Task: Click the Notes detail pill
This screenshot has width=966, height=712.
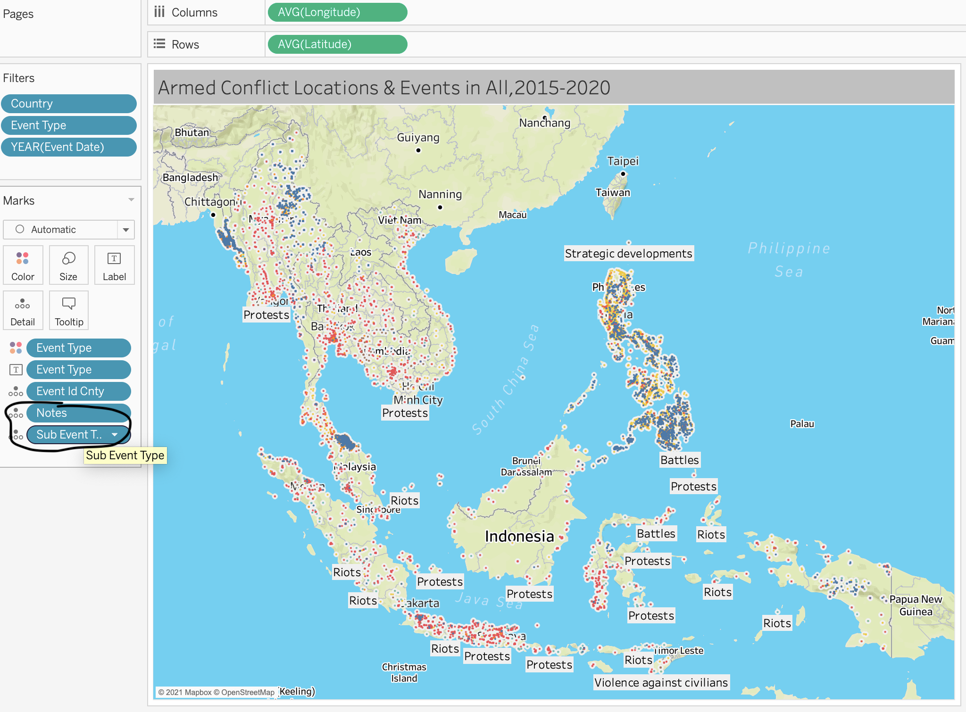Action: [78, 413]
